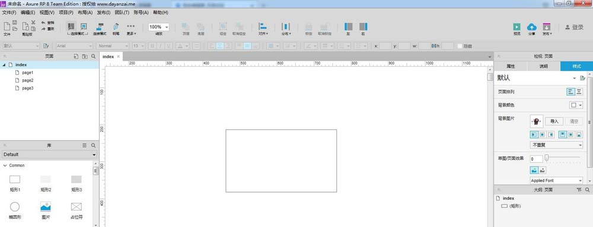This screenshot has height=227, width=593.
Task: Set background image vertical align bottom
Action: tap(579, 134)
